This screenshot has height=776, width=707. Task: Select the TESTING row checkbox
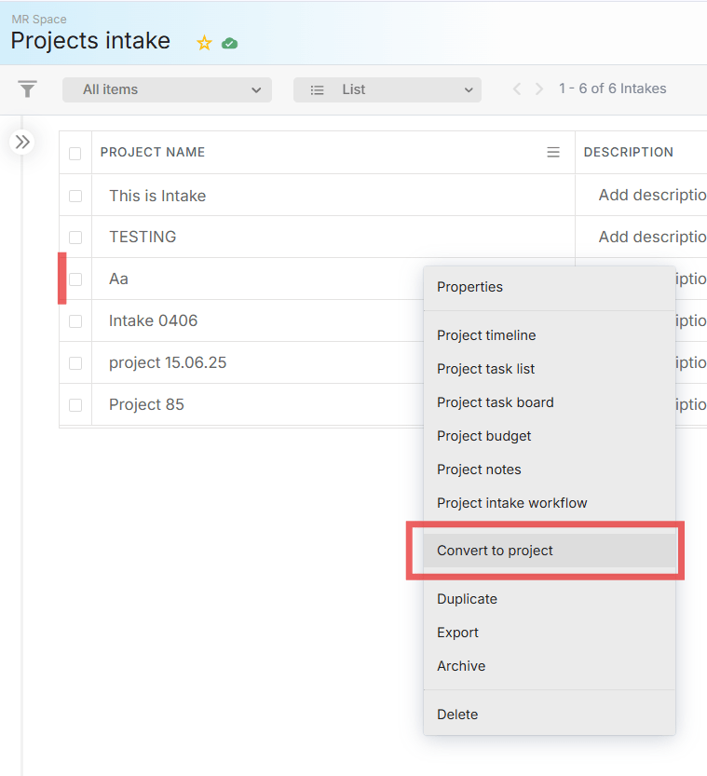pos(75,238)
